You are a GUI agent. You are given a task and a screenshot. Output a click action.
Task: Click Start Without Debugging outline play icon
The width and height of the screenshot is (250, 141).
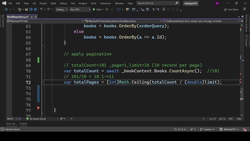tap(107, 9)
